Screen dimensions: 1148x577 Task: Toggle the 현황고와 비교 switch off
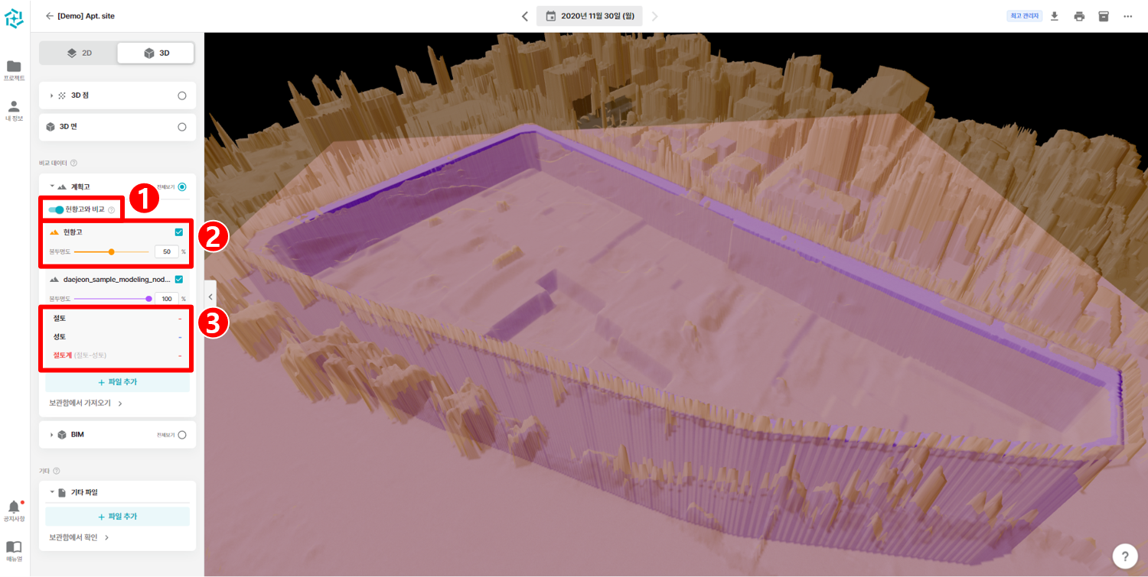[56, 209]
